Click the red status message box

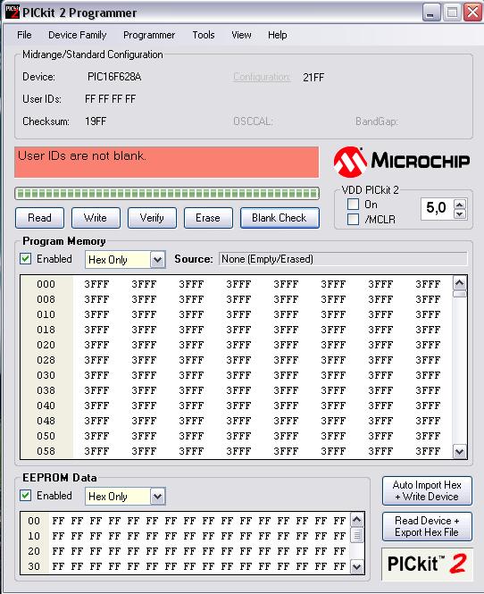pos(167,163)
